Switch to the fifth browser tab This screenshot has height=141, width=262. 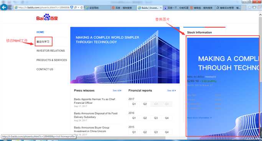tap(202, 8)
